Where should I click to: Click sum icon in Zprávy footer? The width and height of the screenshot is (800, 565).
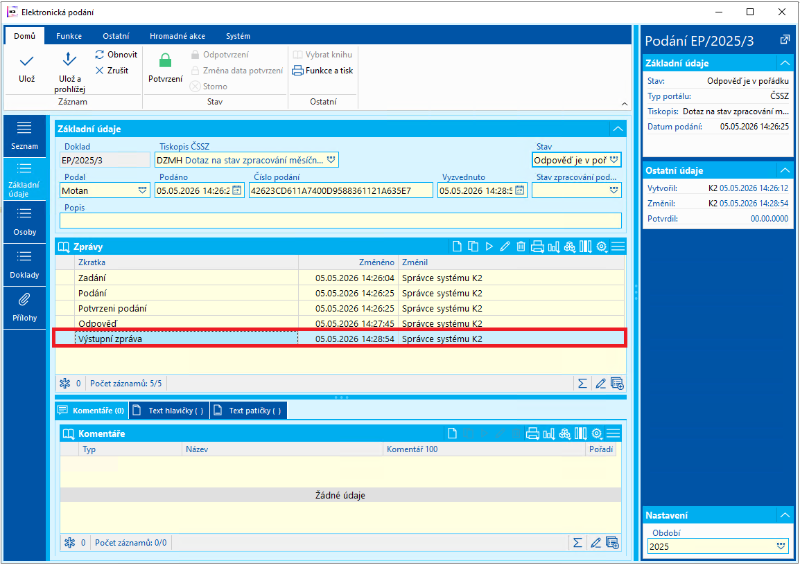click(x=582, y=384)
